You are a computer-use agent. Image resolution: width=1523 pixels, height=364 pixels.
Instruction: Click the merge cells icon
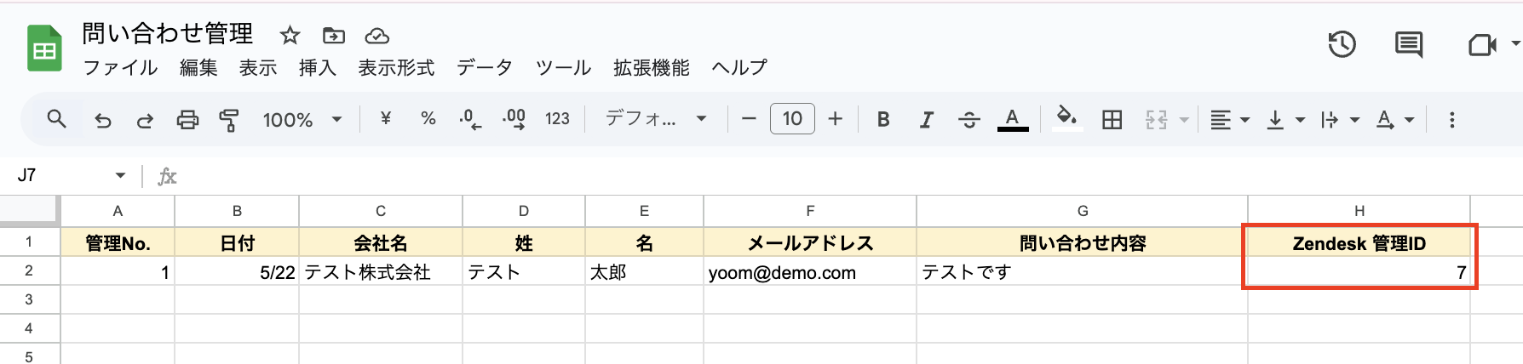(1156, 120)
